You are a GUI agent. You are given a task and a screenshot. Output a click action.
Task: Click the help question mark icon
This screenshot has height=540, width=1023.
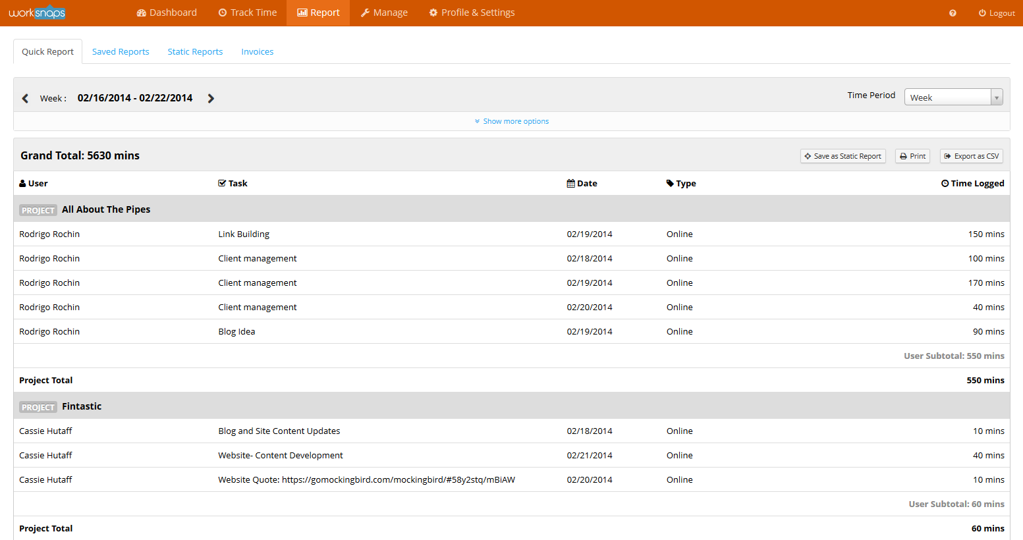953,13
